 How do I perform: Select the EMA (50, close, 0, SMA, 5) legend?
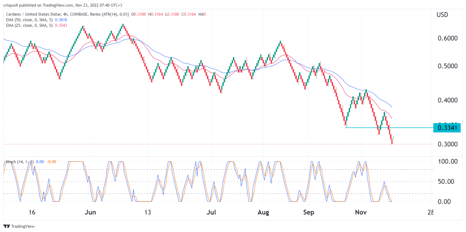pyautogui.click(x=29, y=20)
